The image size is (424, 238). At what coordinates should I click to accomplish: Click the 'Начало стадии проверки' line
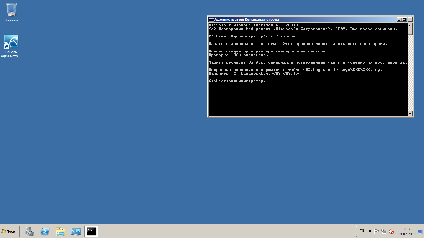(x=268, y=51)
